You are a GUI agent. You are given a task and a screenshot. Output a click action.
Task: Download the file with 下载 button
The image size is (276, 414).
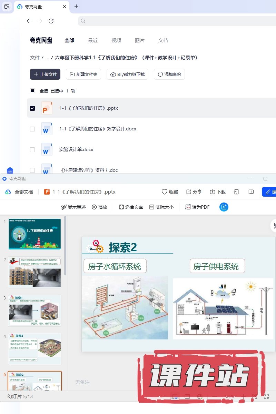click(218, 192)
